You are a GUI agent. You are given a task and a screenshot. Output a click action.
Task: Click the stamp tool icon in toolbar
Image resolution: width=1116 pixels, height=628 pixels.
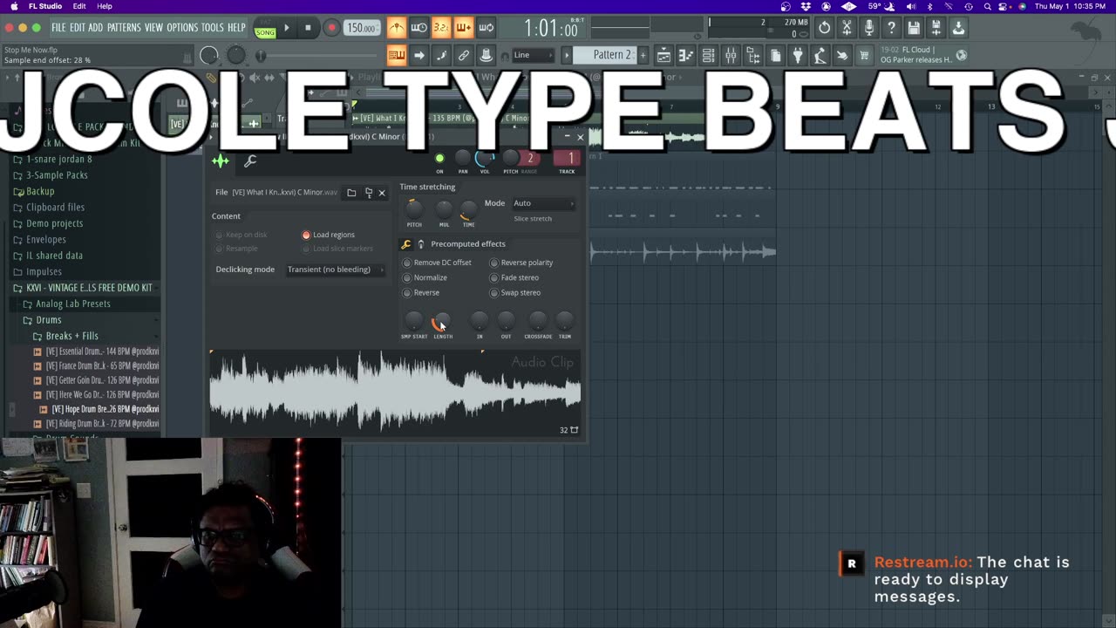[487, 55]
